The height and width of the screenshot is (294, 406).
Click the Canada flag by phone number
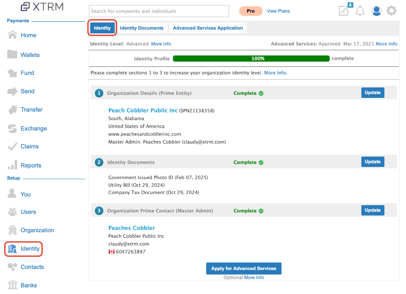(x=111, y=252)
